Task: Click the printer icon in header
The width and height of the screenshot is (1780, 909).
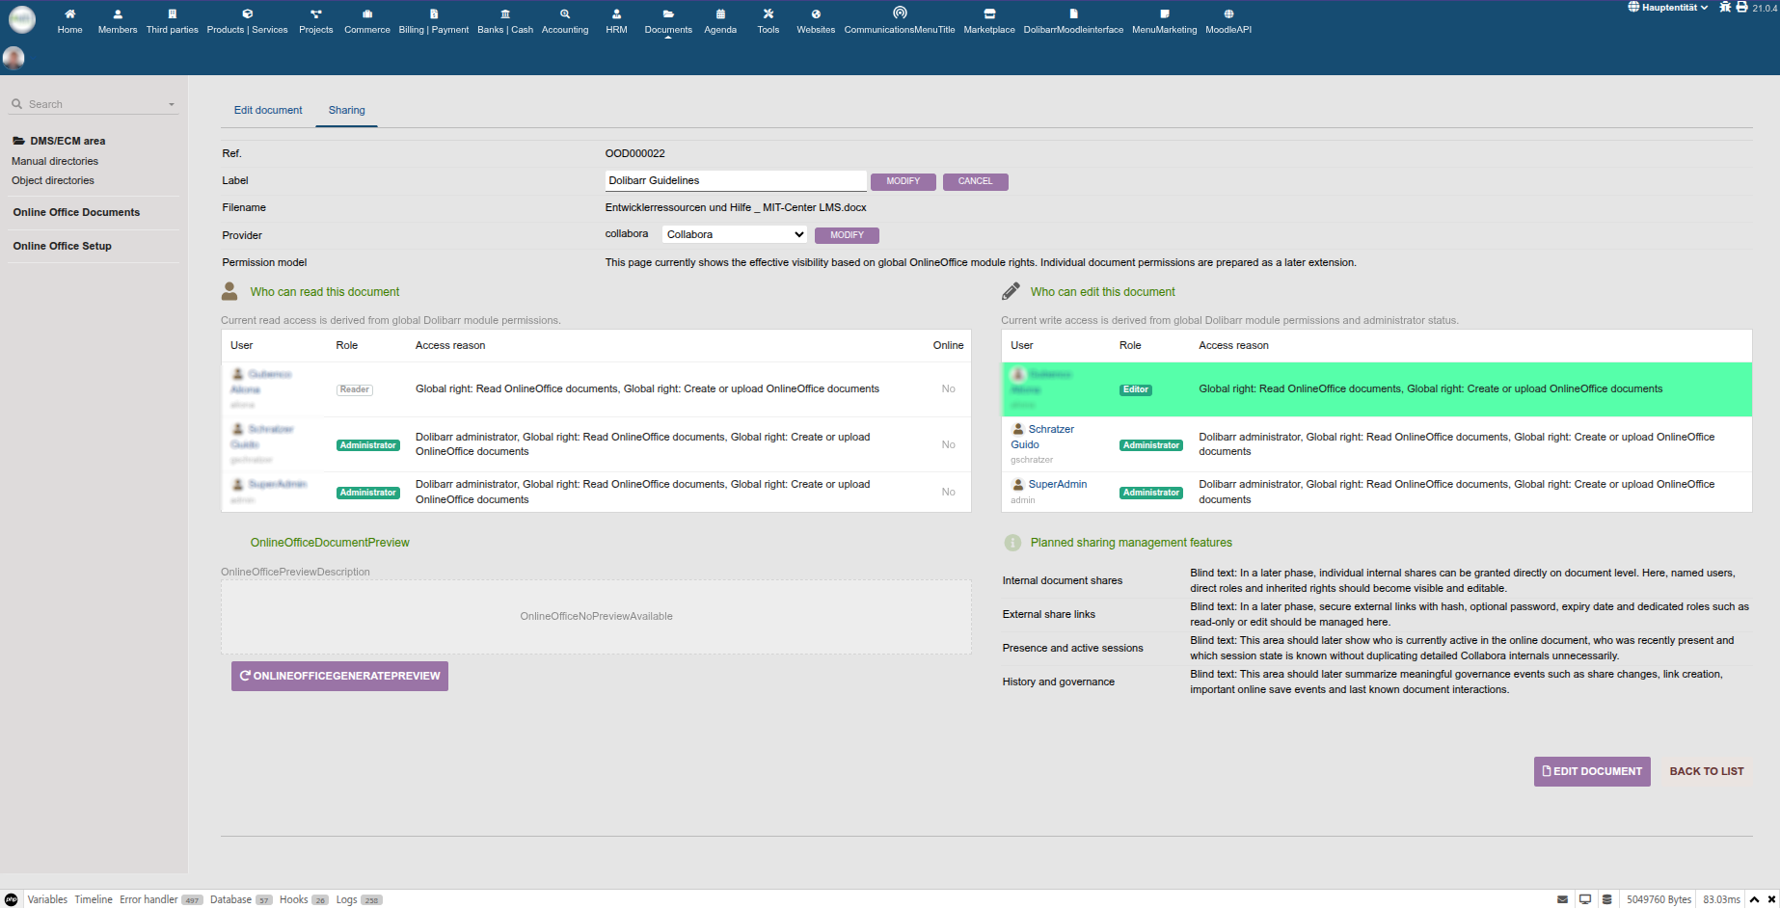Action: pos(1741,7)
